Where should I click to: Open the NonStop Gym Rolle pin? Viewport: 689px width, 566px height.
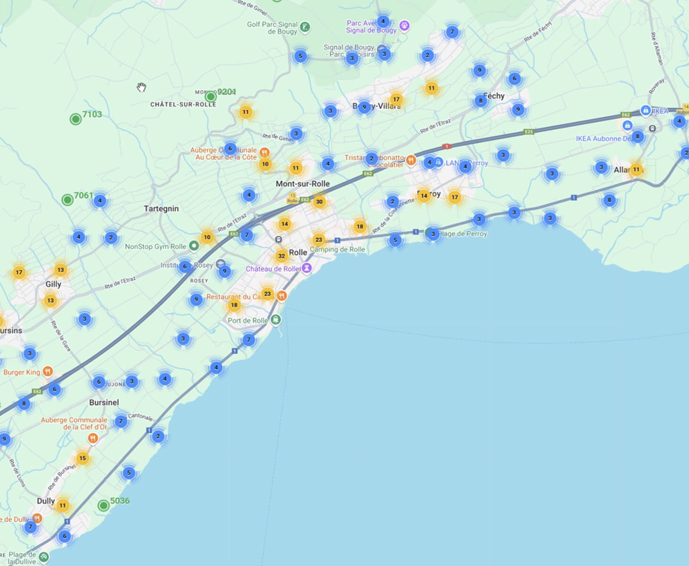193,246
